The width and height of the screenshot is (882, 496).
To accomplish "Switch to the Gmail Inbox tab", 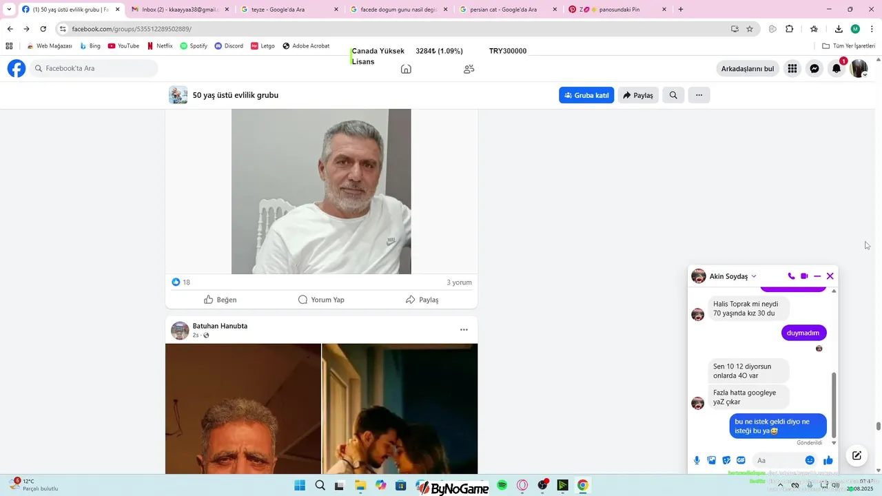I will tap(181, 10).
